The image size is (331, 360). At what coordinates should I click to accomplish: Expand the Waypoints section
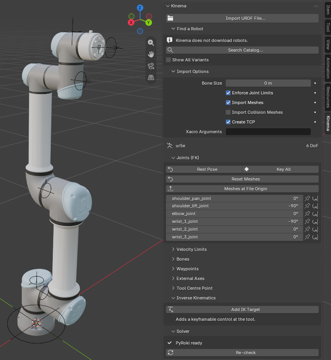(x=173, y=269)
